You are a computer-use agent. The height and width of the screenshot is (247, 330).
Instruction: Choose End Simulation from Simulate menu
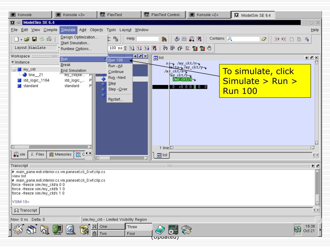[83, 70]
